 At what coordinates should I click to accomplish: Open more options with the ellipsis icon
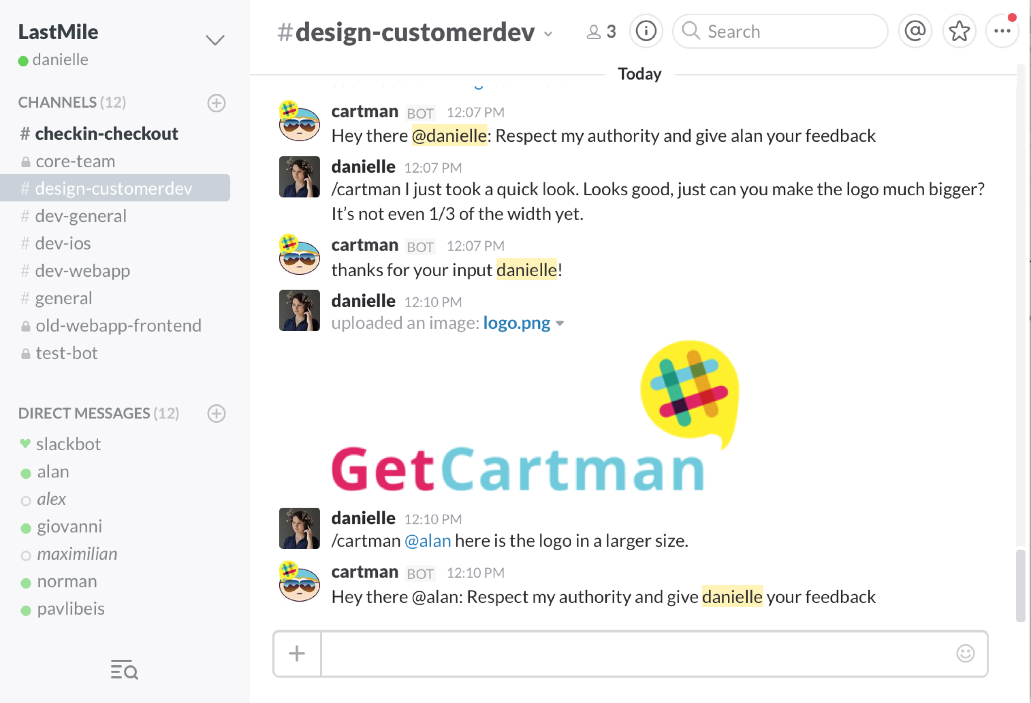tap(1002, 31)
